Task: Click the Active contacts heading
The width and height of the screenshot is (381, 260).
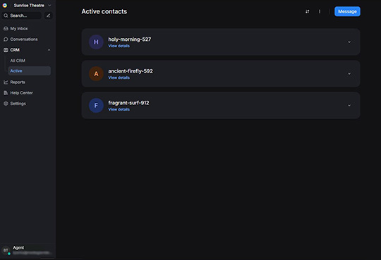Action: (x=104, y=11)
